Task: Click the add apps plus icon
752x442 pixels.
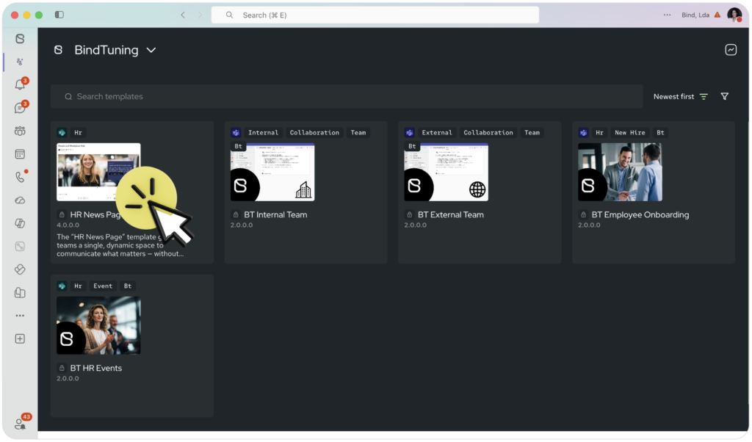Action: pyautogui.click(x=20, y=338)
